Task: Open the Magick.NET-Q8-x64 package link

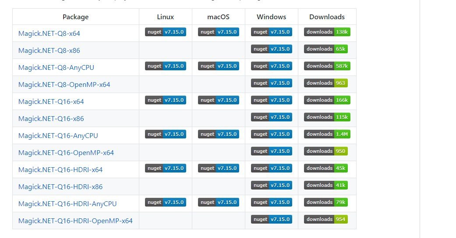Action: (49, 33)
